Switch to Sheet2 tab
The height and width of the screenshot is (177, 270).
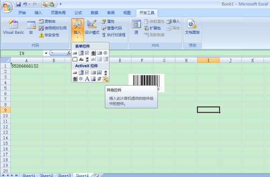[46, 175]
